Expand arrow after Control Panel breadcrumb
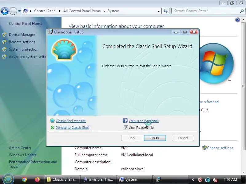 tap(60, 11)
